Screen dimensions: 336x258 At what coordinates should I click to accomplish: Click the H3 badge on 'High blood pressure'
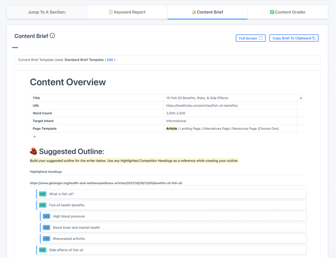pos(47,216)
